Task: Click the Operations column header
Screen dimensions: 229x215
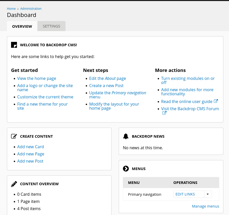Action: point(185,183)
